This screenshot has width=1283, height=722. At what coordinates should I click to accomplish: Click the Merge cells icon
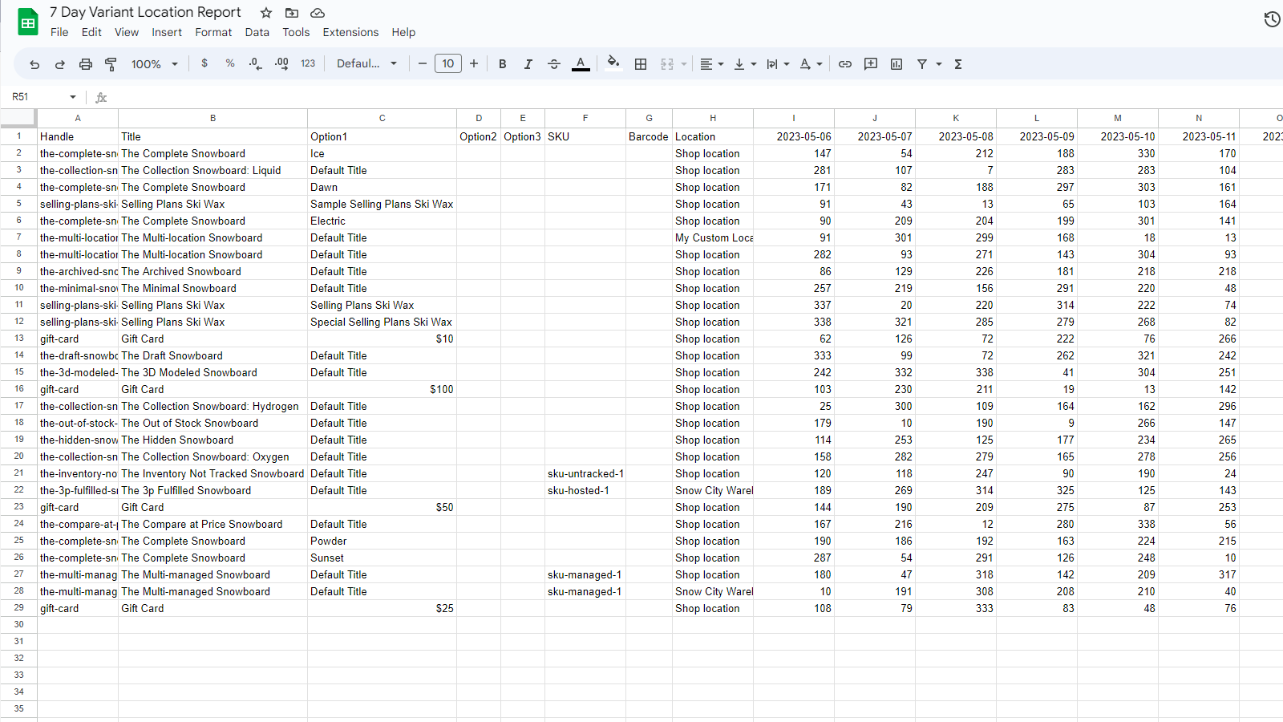point(667,64)
